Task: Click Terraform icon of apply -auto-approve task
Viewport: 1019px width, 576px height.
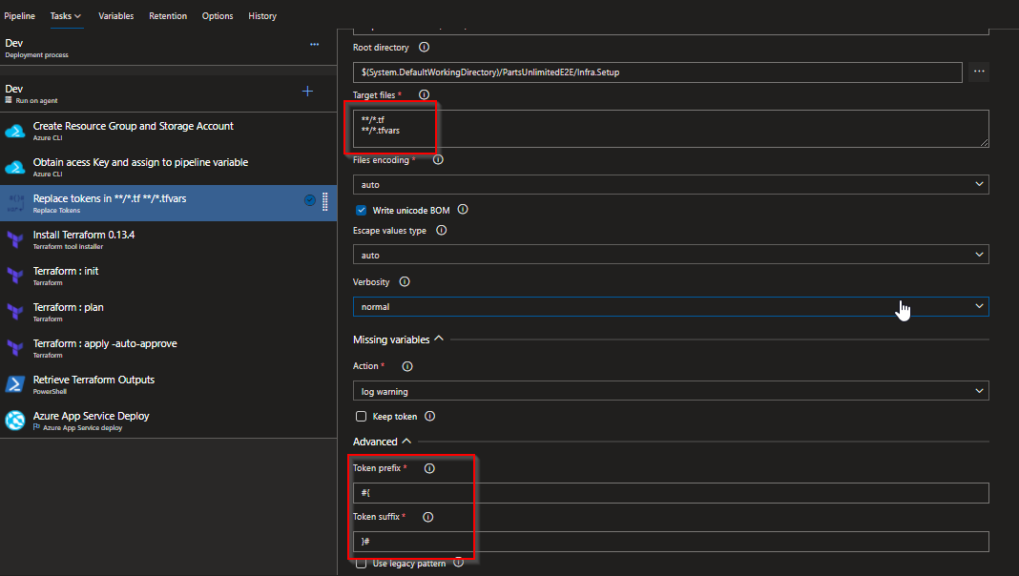Action: [x=15, y=349]
